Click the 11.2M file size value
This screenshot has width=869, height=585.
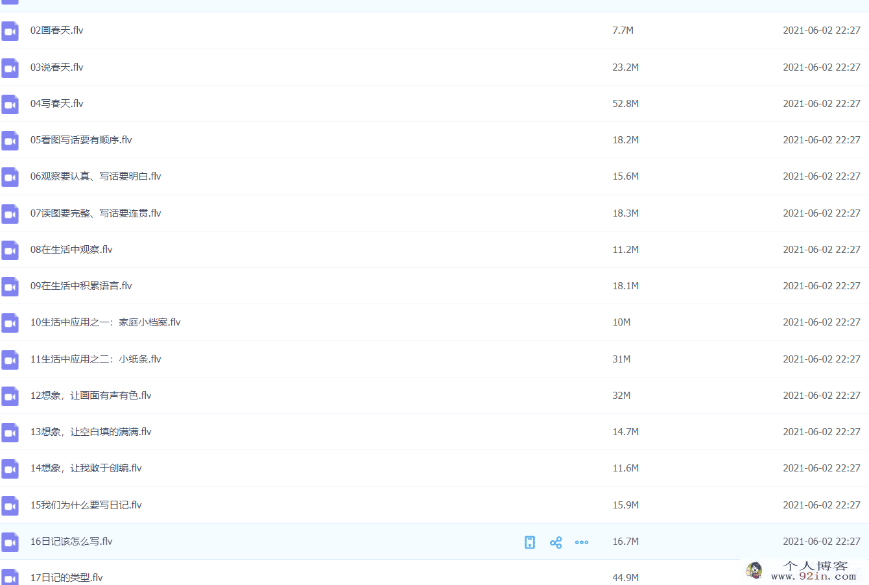[626, 250]
